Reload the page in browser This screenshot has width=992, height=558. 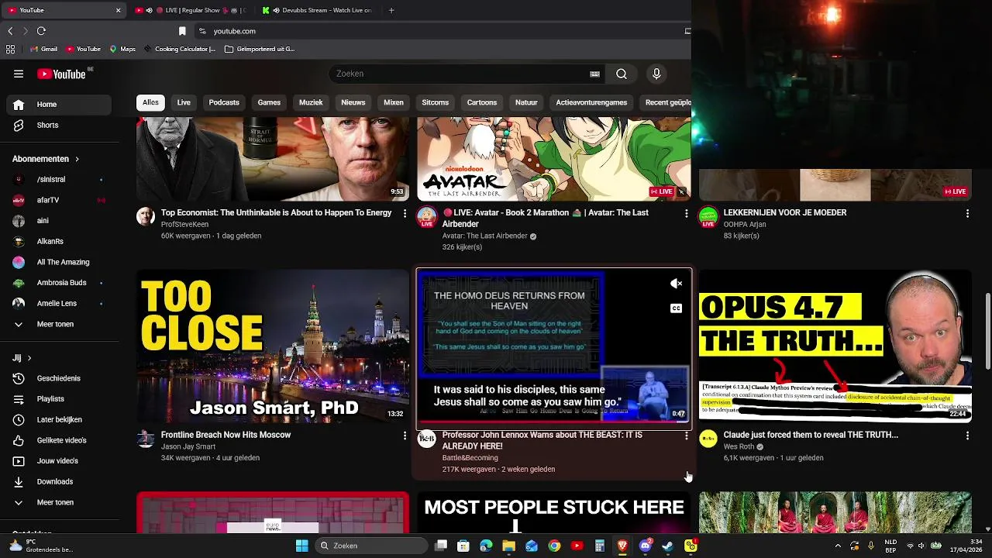(41, 31)
